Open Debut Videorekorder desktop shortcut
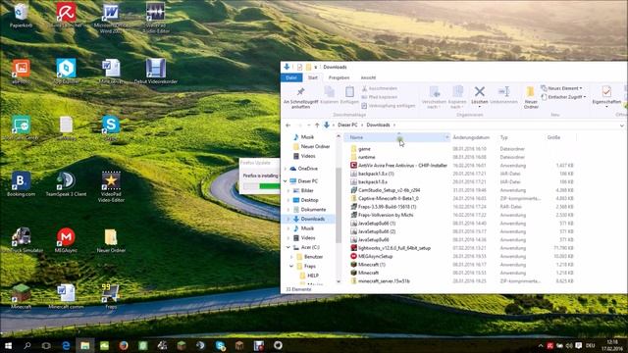 156,72
